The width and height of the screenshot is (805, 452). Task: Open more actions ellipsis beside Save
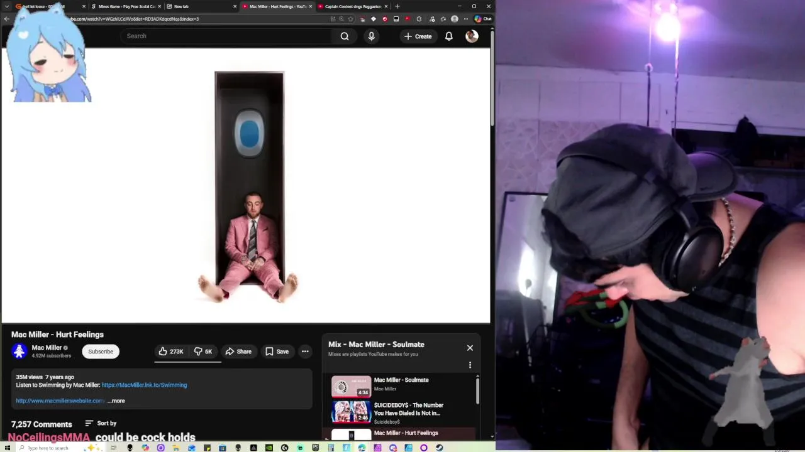click(305, 352)
